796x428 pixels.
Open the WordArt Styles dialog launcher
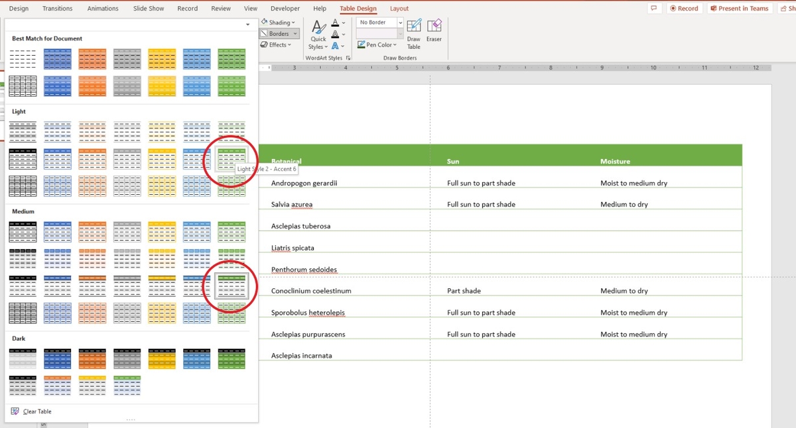[348, 58]
